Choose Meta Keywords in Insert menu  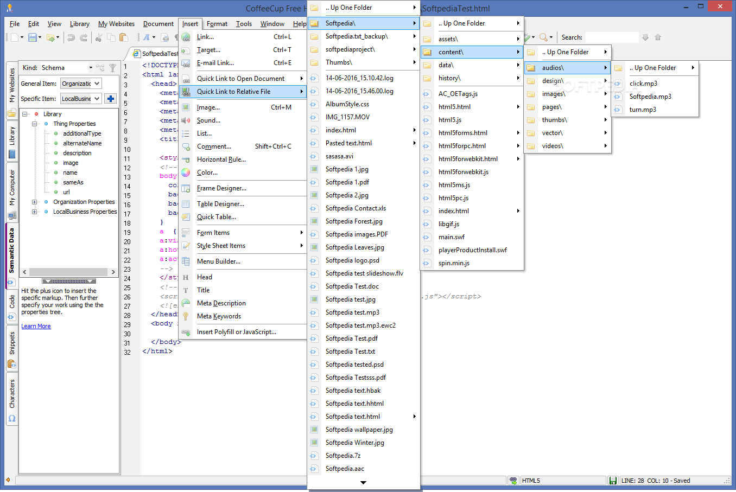point(243,316)
